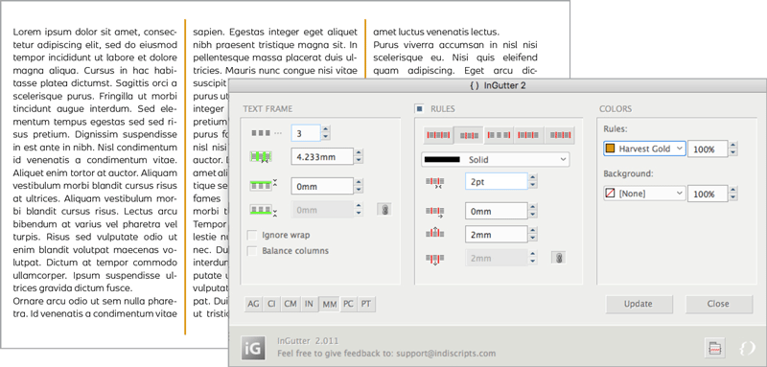Click the Indiscripts braces logo in footer
This screenshot has height=367, width=767.
[747, 348]
